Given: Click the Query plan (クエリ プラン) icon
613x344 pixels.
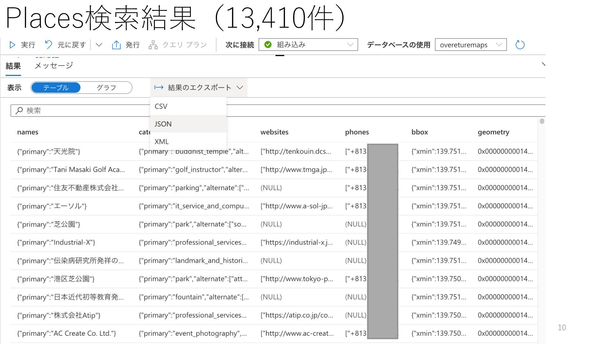Looking at the screenshot, I should [x=153, y=45].
